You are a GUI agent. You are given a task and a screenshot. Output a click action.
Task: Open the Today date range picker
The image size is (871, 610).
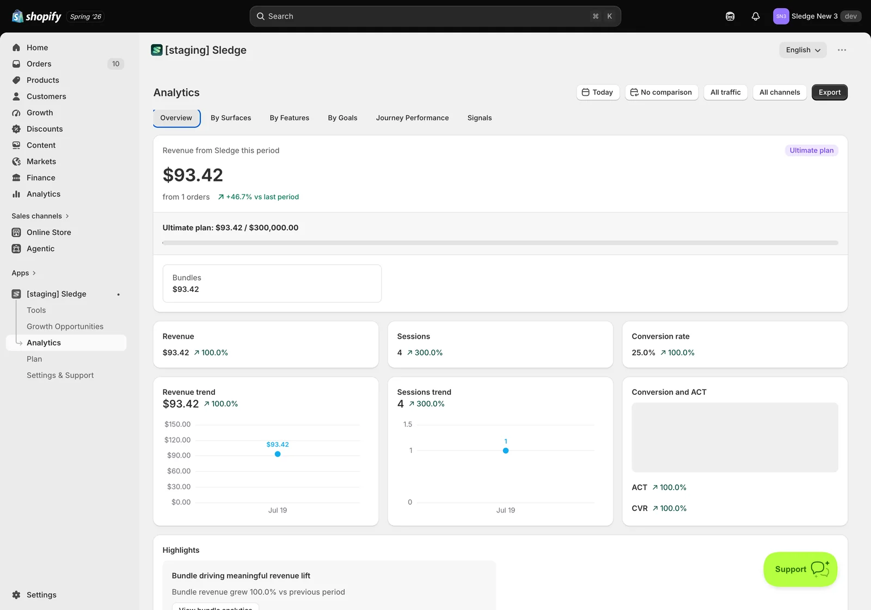[x=598, y=93]
